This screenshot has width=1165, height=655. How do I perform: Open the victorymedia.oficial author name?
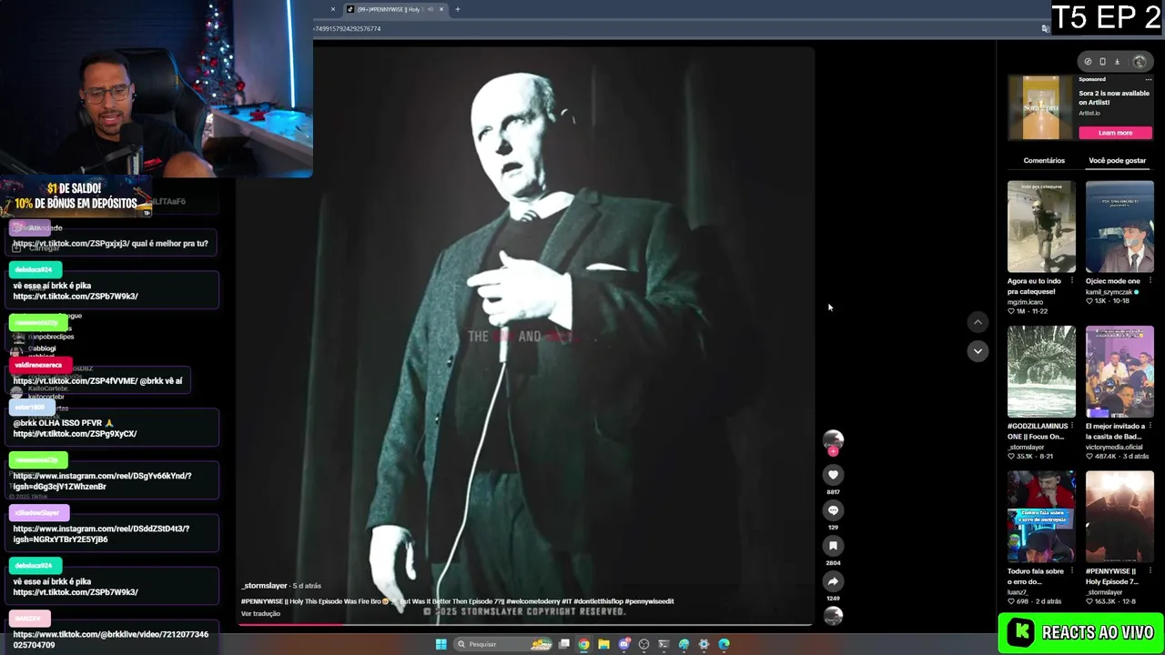click(1116, 447)
